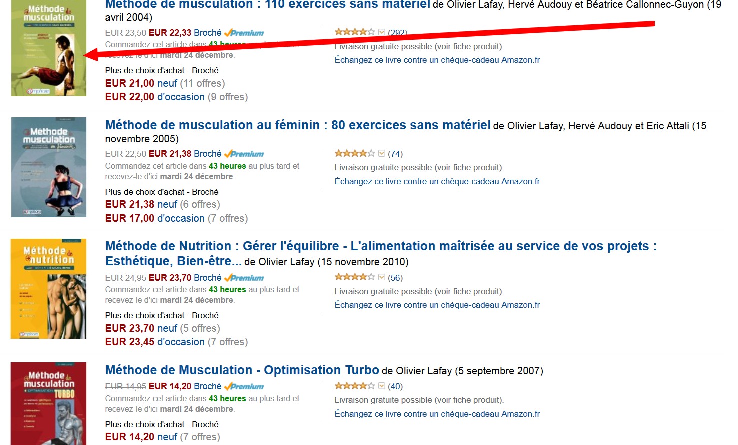Expand the rating dropdown arrow beside (40)
This screenshot has width=738, height=445.
(x=382, y=386)
